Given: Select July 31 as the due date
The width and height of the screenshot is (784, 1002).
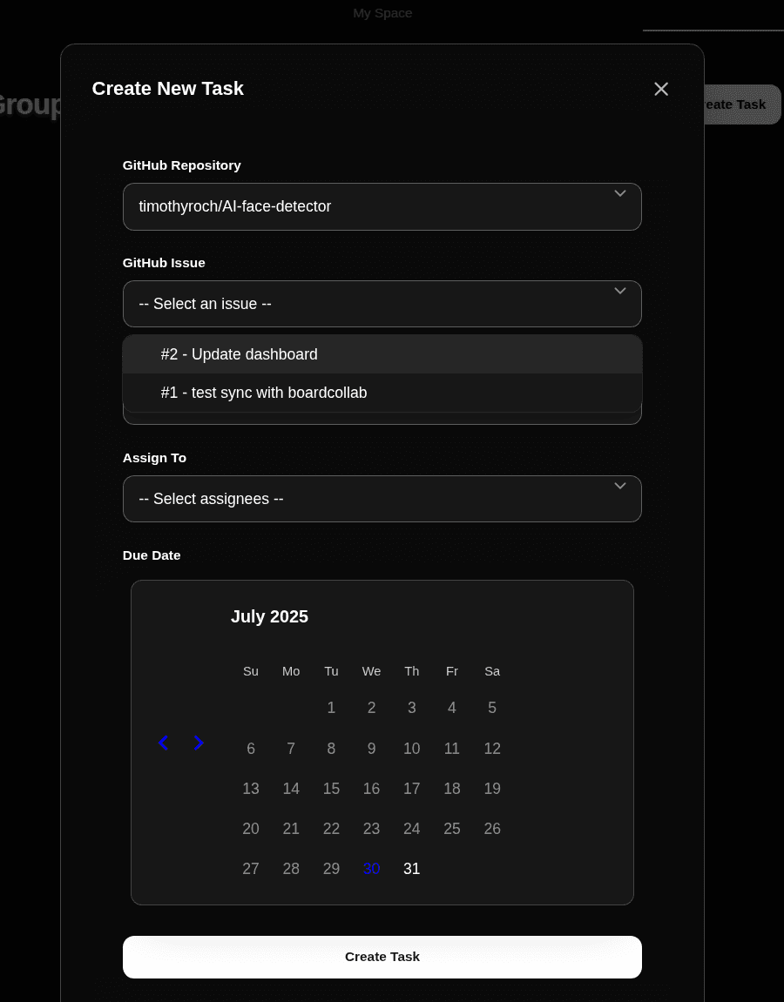Looking at the screenshot, I should tap(411, 868).
